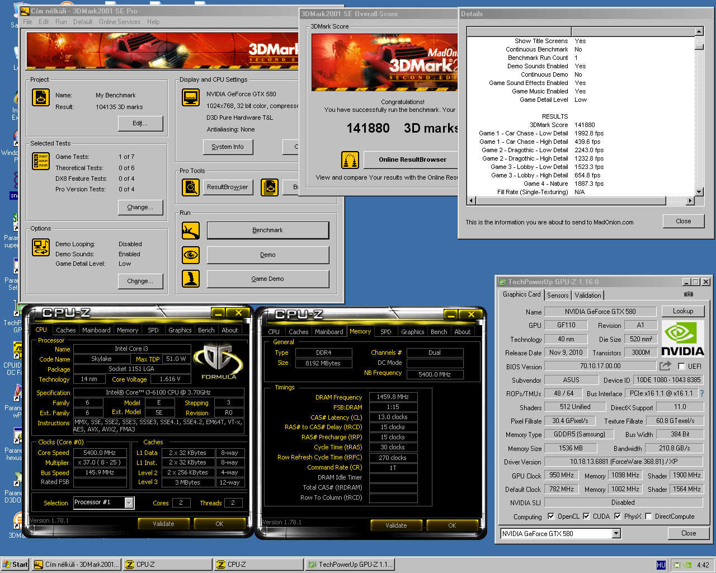716x573 pixels.
Task: Click the OC Formula logo in CPU-Z
Action: (219, 361)
